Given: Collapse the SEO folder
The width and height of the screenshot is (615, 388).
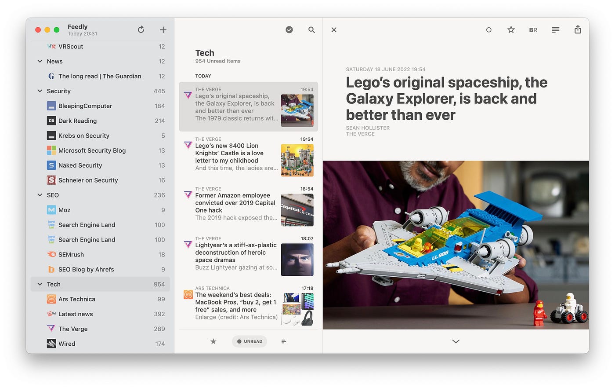Looking at the screenshot, I should 40,195.
